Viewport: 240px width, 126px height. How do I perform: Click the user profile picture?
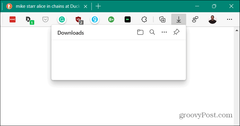pyautogui.click(x=213, y=19)
